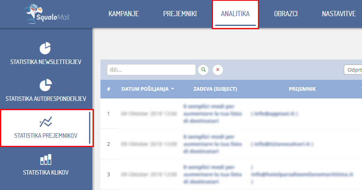Go to the Kampanje tab

pos(124,14)
